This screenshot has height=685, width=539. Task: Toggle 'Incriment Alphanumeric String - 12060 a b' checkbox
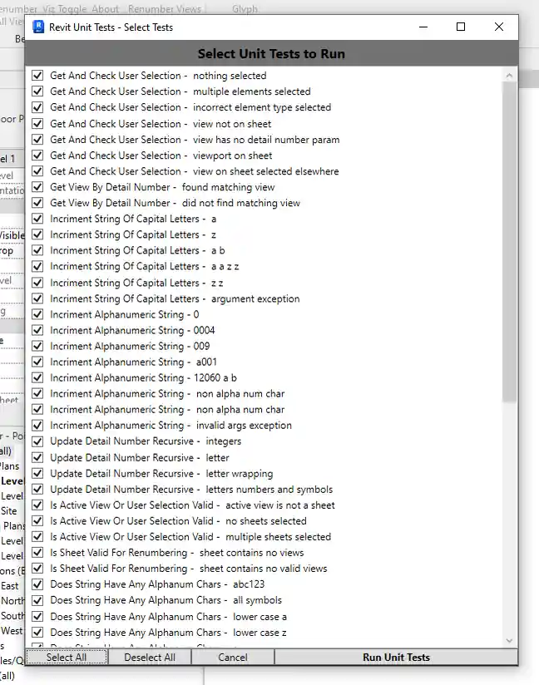(x=37, y=377)
